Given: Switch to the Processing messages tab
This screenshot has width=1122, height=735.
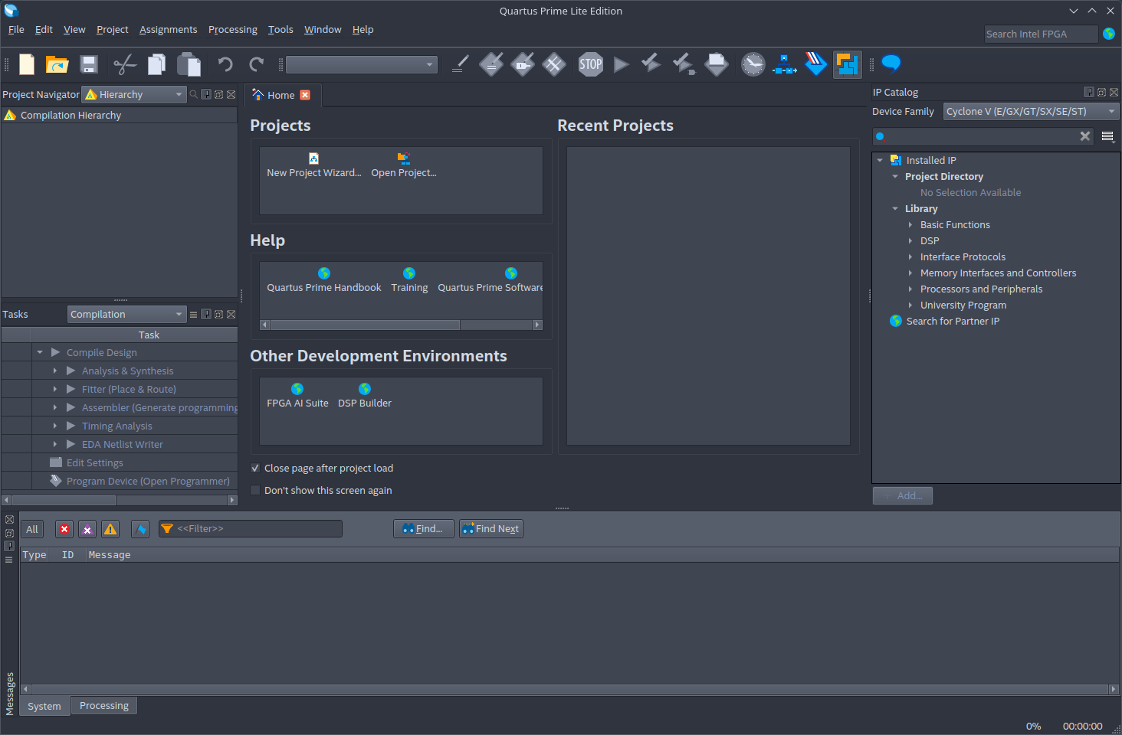Looking at the screenshot, I should pyautogui.click(x=104, y=706).
